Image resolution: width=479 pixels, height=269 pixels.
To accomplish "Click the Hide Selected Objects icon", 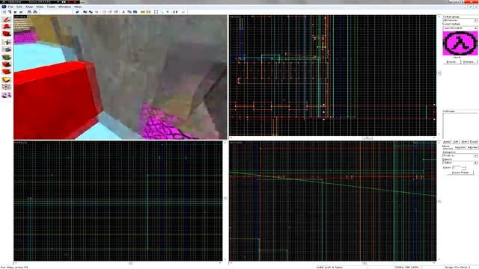I will (x=104, y=12).
